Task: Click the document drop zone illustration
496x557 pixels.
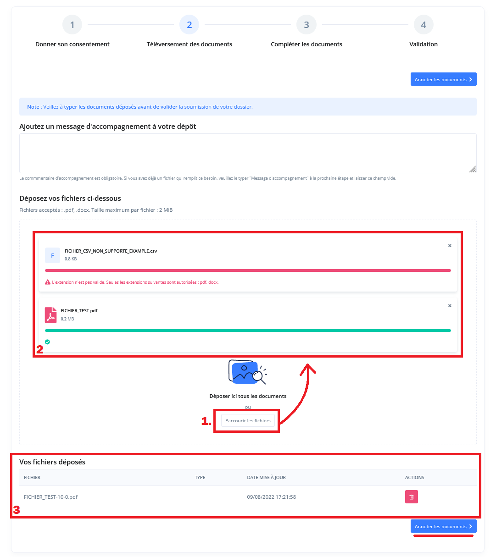Action: pos(247,372)
